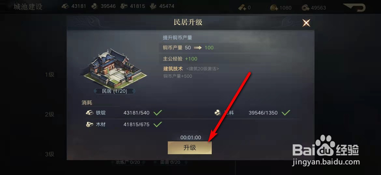Tap the 木材 cost icon in consumption list
The height and width of the screenshot is (175, 381).
coord(90,125)
